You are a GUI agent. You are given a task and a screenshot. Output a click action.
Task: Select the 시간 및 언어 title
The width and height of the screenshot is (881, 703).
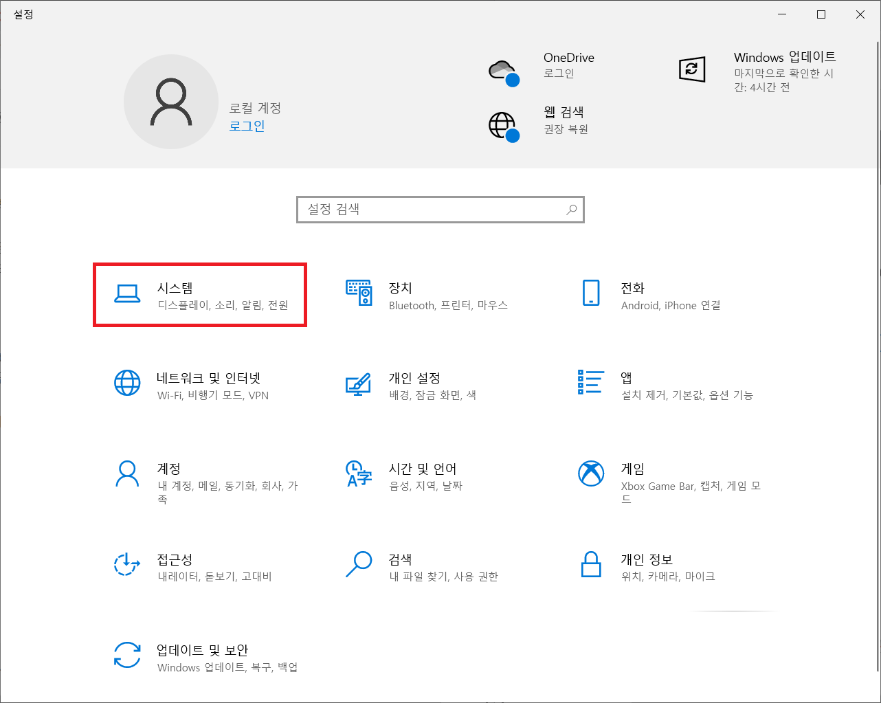pyautogui.click(x=423, y=469)
